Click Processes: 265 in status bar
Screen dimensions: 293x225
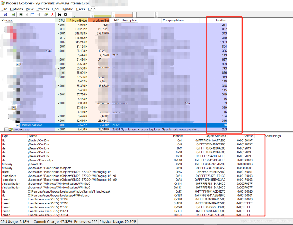[x=86, y=222]
